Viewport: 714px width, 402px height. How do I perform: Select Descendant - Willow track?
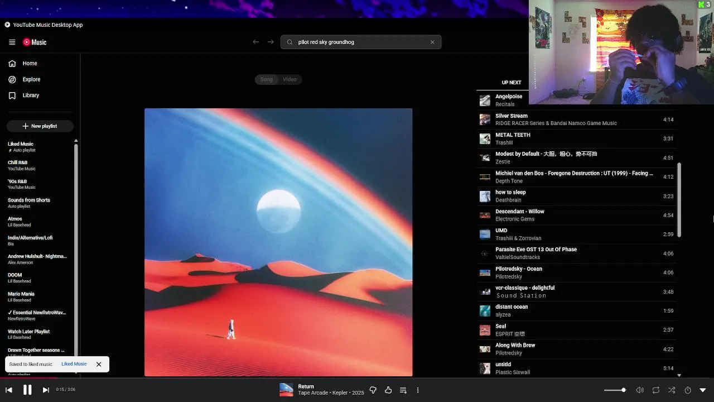576,215
